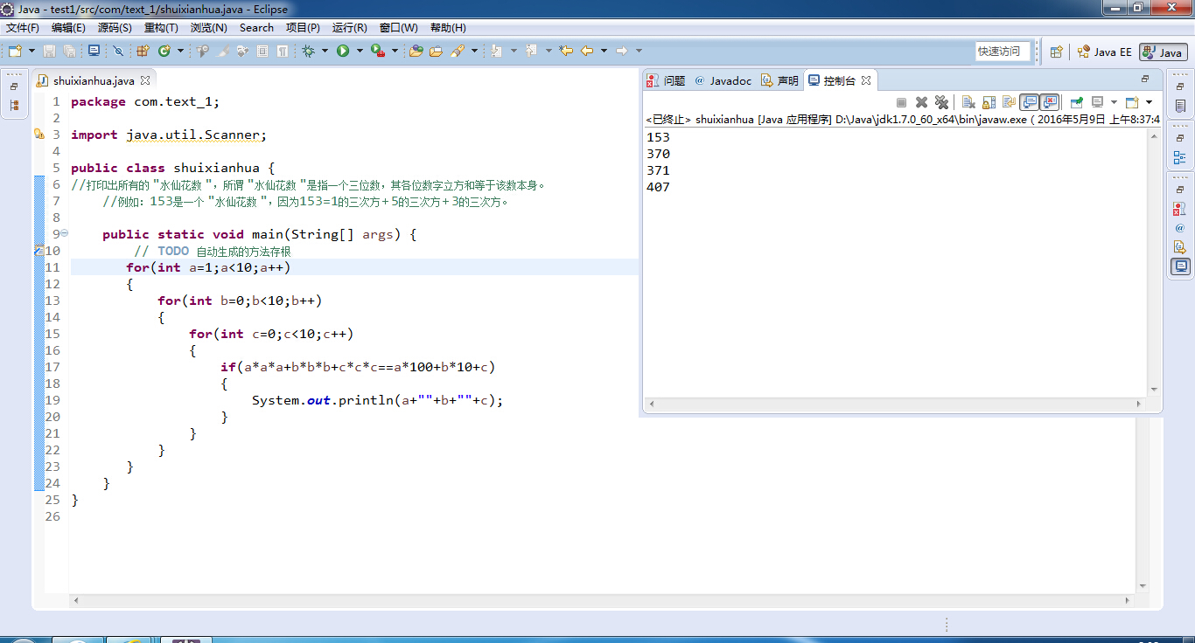The width and height of the screenshot is (1195, 643).
Task: Click the Clear Console icon
Action: (x=968, y=102)
